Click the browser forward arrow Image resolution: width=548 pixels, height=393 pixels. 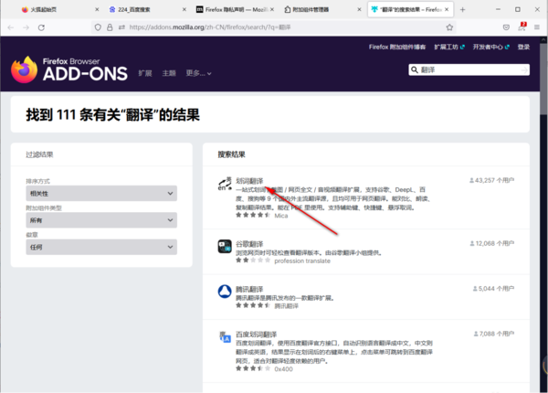[26, 27]
